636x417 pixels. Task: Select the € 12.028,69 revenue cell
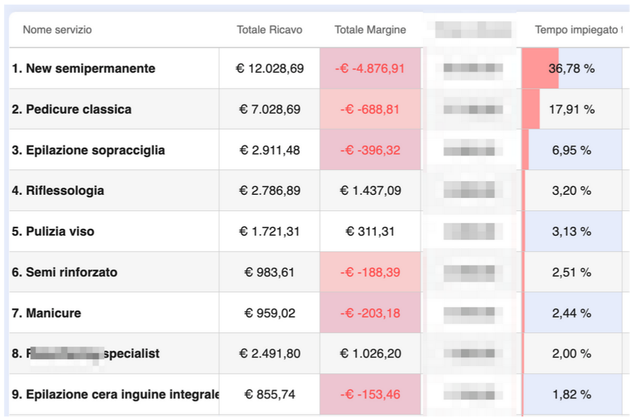(269, 69)
